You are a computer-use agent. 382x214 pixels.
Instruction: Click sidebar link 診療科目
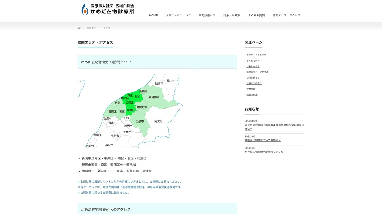[251, 89]
